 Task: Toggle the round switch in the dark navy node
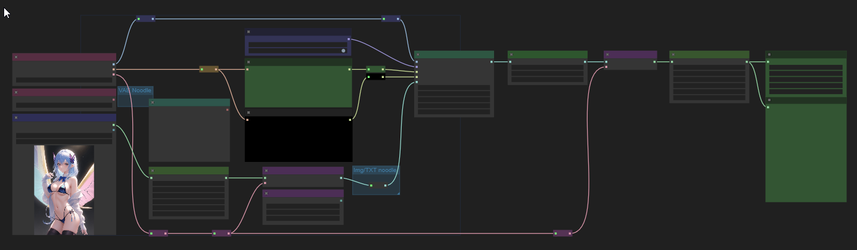[x=343, y=51]
